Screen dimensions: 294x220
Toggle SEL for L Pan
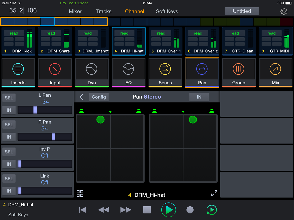coord(9,98)
